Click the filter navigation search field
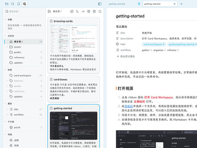The width and height of the screenshot is (197, 148). coord(24,12)
